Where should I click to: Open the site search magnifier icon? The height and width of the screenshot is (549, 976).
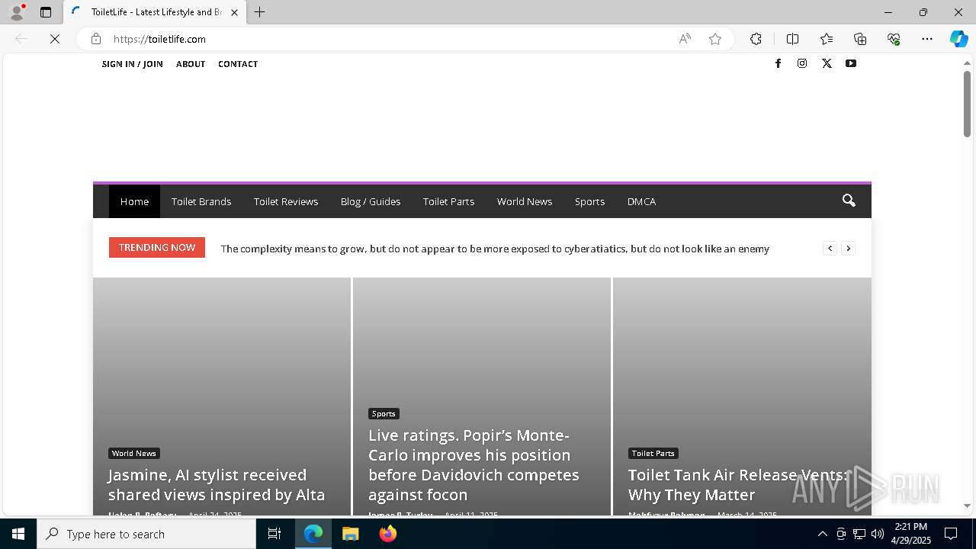(849, 201)
